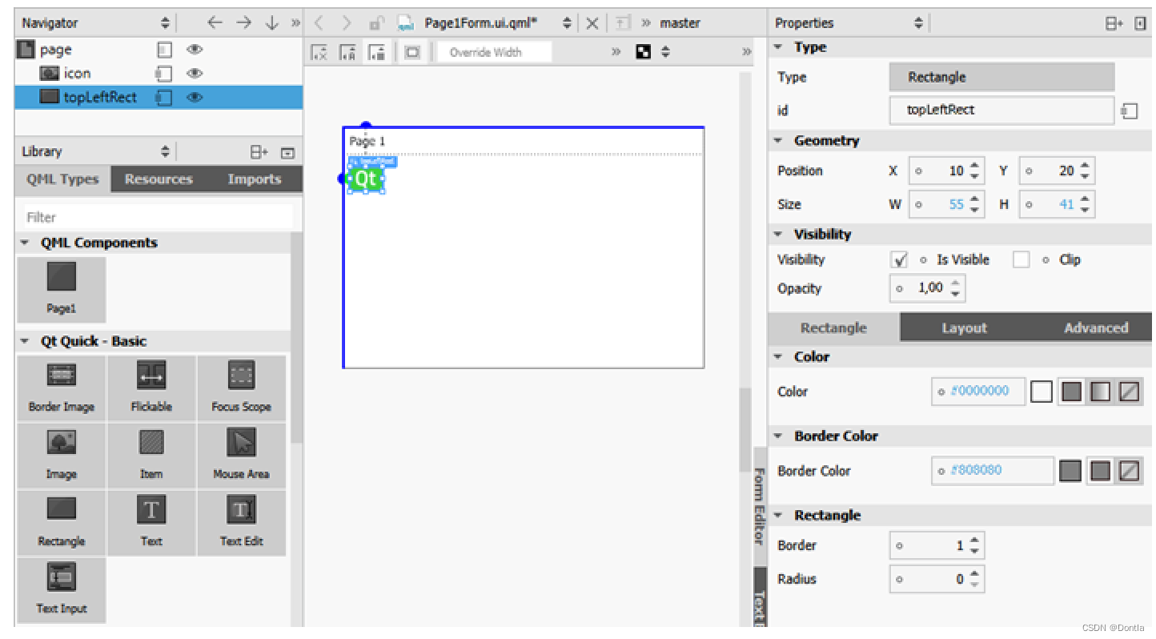The image size is (1156, 639).
Task: Click the Navigator down arrow
Action: coord(272,23)
